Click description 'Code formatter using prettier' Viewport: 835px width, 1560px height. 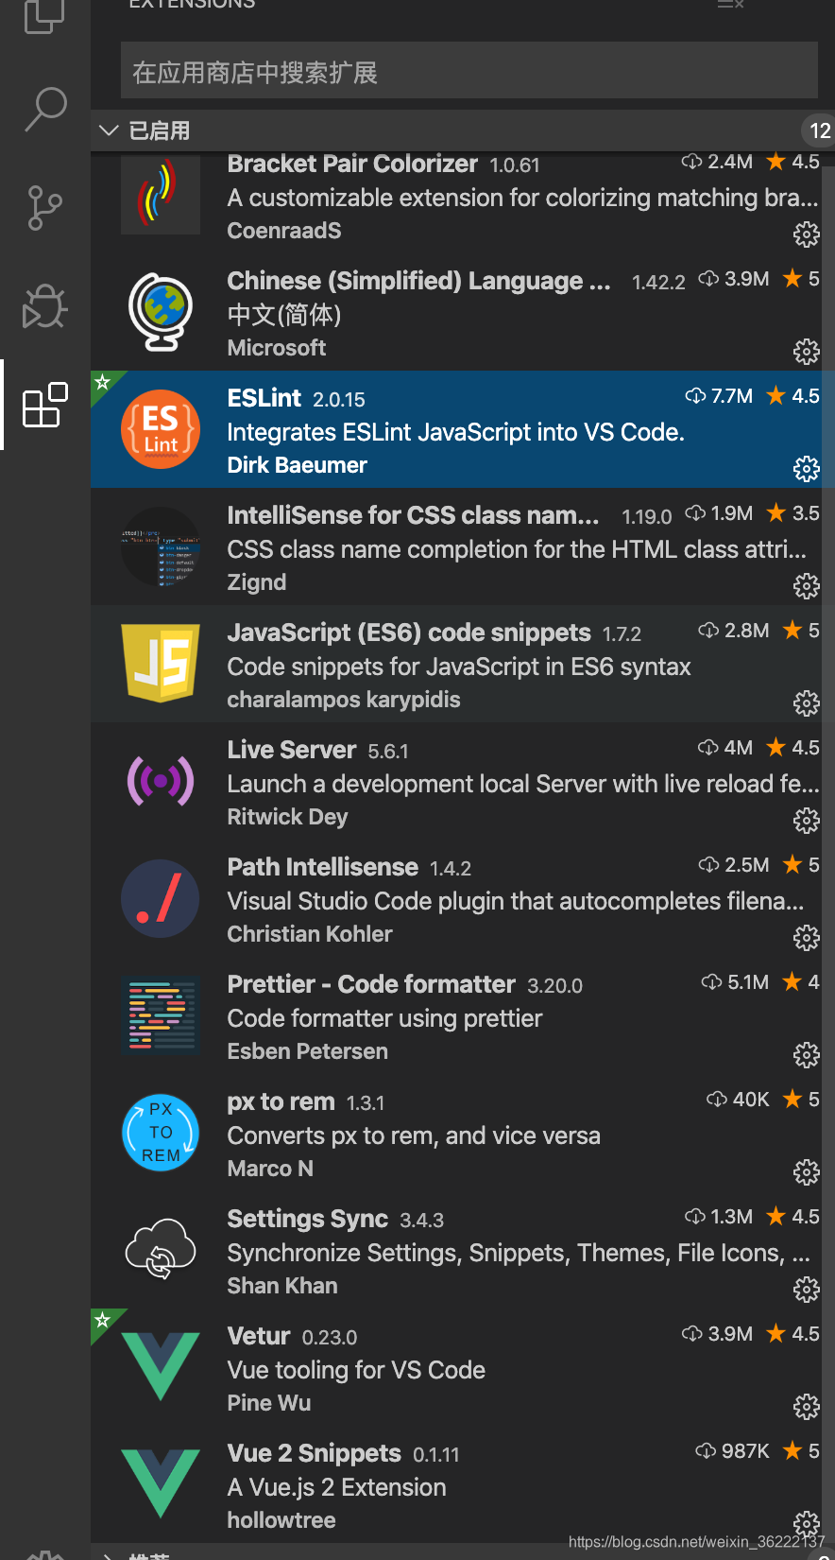pos(385,1018)
